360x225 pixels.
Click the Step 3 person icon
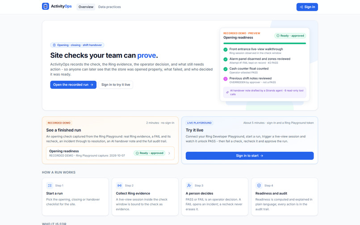(189, 185)
